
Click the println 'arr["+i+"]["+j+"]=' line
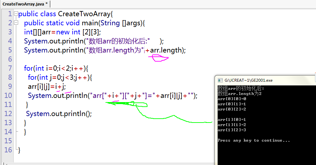point(113,96)
